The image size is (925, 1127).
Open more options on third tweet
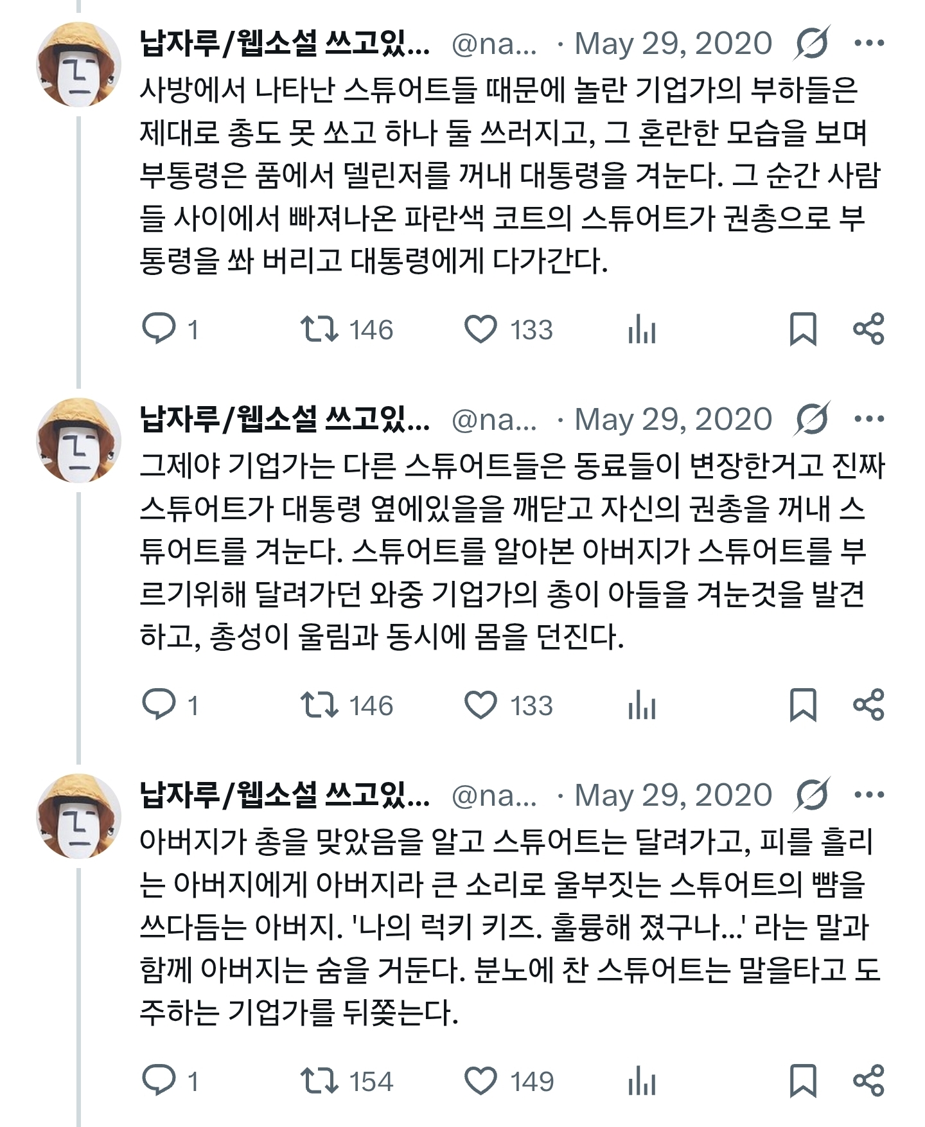[x=869, y=795]
